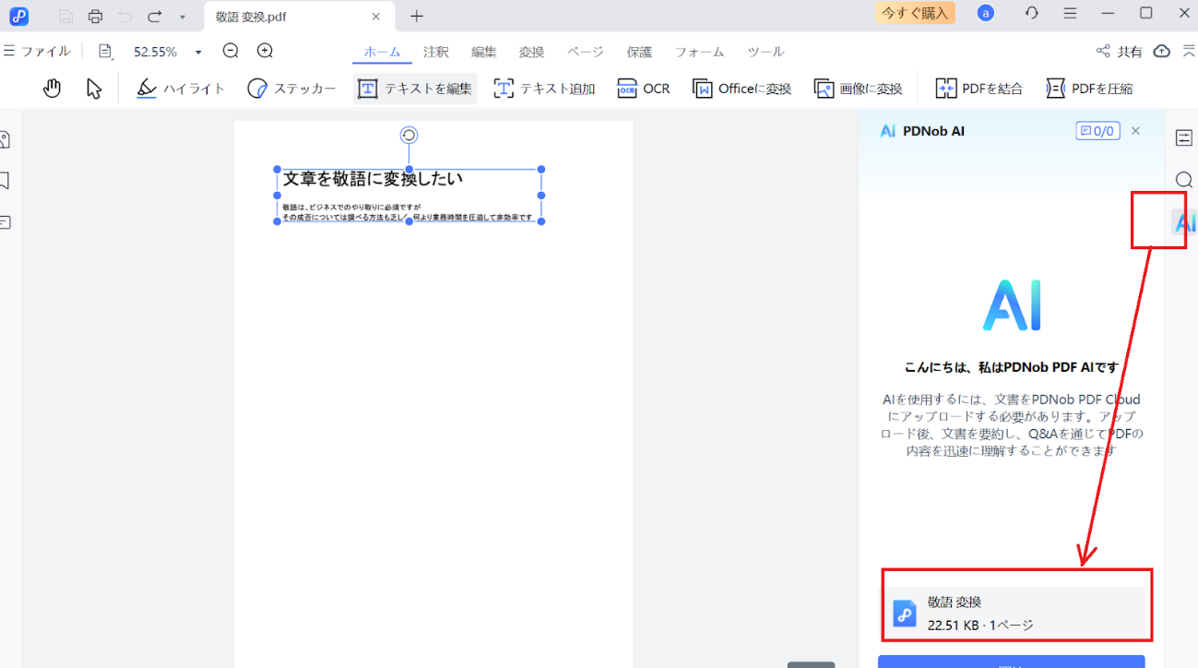Select the 画像に変換 tool

(x=857, y=88)
